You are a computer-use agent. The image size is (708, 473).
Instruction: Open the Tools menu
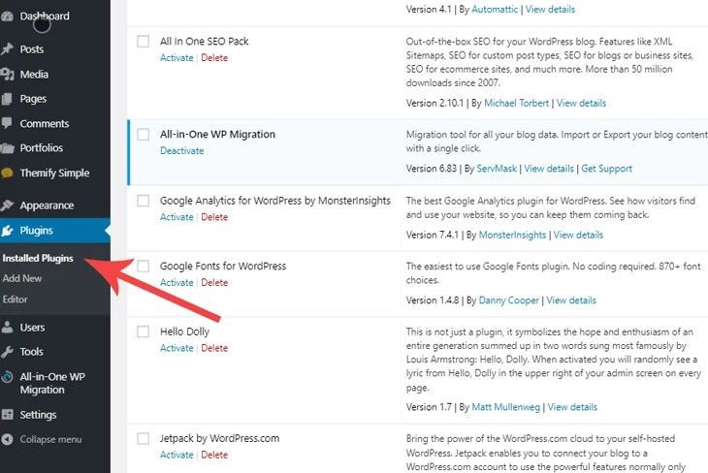[32, 352]
